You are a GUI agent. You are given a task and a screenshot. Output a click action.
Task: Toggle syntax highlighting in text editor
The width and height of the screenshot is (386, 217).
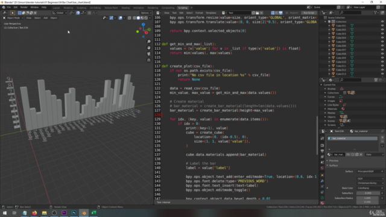click(x=280, y=13)
